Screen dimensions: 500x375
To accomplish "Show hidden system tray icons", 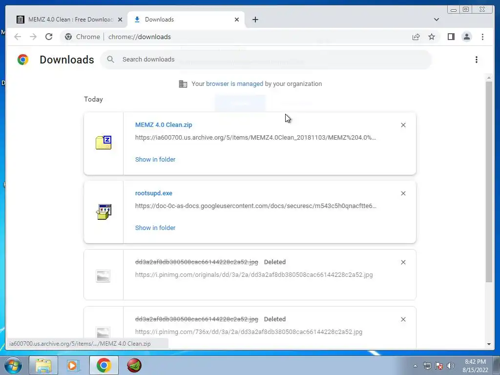I will 415,366.
